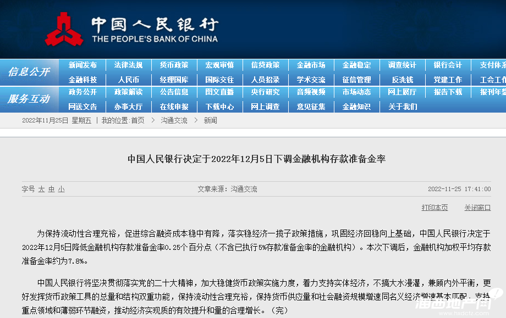Navigate to 网上调查
Viewport: 506px width, 318px height.
265,107
